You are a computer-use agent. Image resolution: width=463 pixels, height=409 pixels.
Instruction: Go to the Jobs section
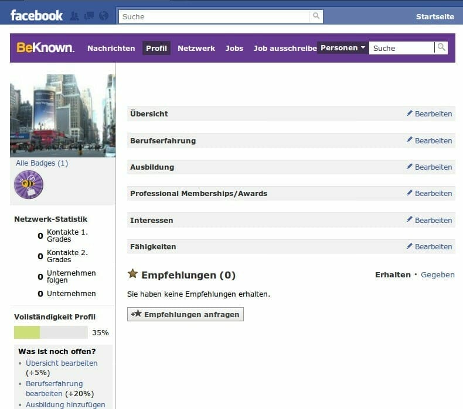coord(234,49)
